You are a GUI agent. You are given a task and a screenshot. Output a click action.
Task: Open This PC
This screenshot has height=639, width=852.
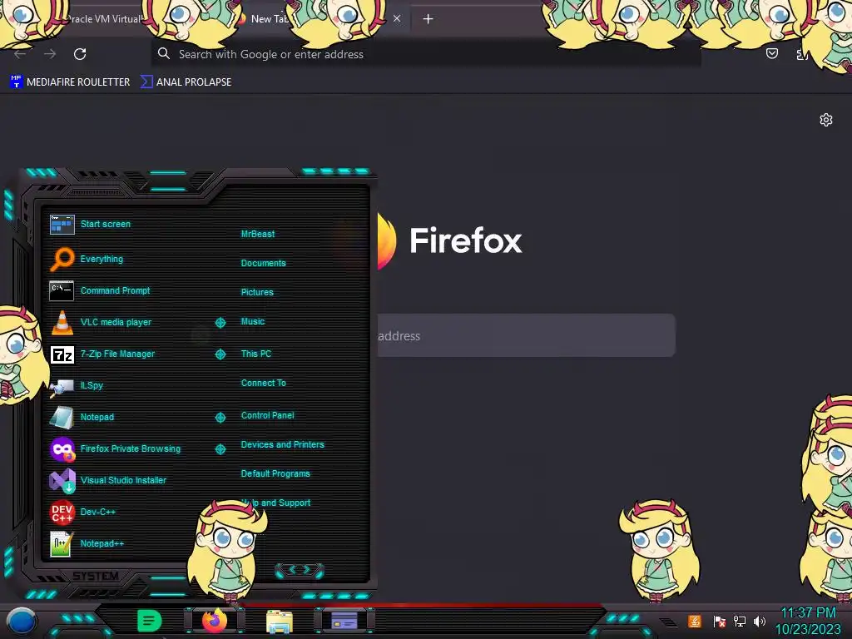(256, 354)
